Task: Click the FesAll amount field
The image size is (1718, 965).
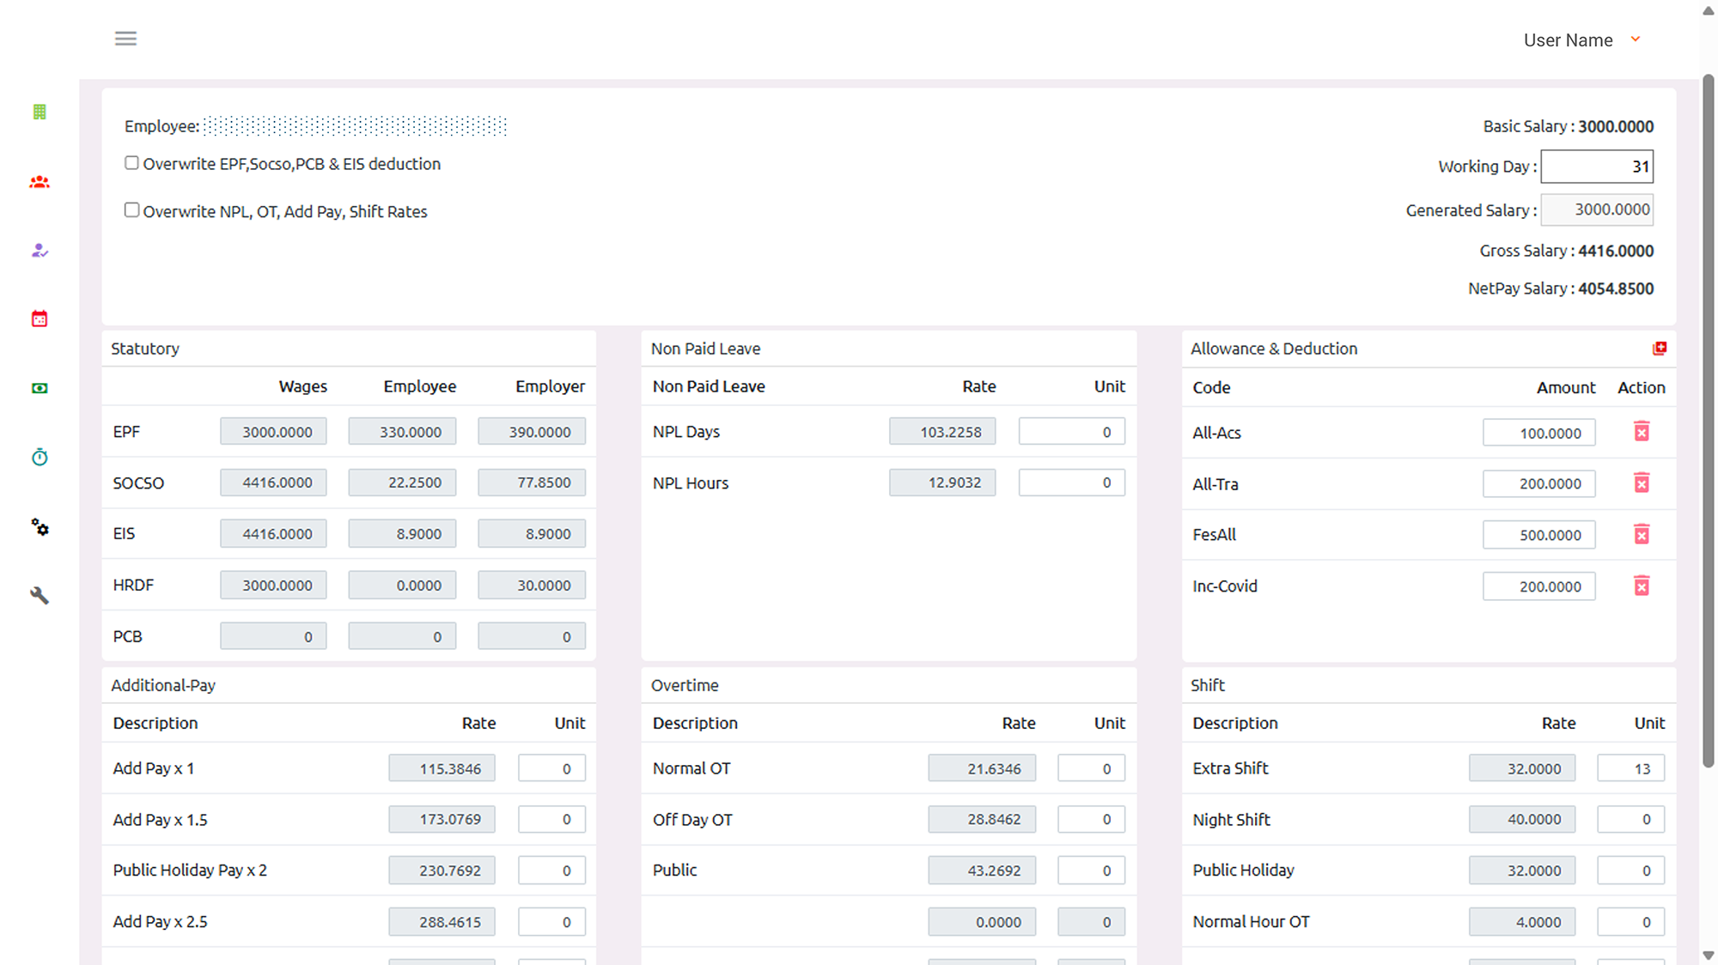Action: click(1538, 535)
